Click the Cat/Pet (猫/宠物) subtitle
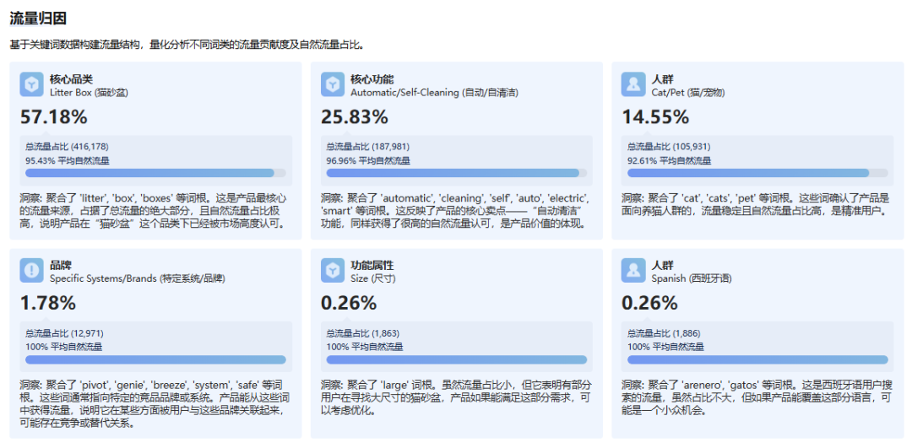 tap(688, 93)
